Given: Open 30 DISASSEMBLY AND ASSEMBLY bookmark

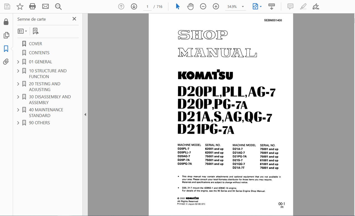Looking at the screenshot, I should (50, 100).
